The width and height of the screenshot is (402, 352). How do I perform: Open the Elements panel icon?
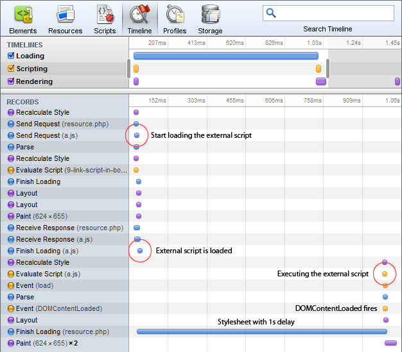click(x=23, y=14)
